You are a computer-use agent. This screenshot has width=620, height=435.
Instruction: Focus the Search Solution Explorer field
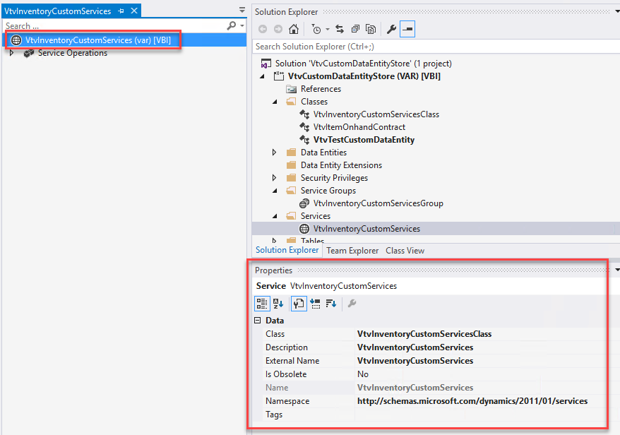435,47
